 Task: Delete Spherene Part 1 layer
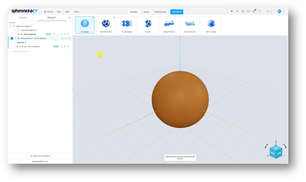(69, 38)
